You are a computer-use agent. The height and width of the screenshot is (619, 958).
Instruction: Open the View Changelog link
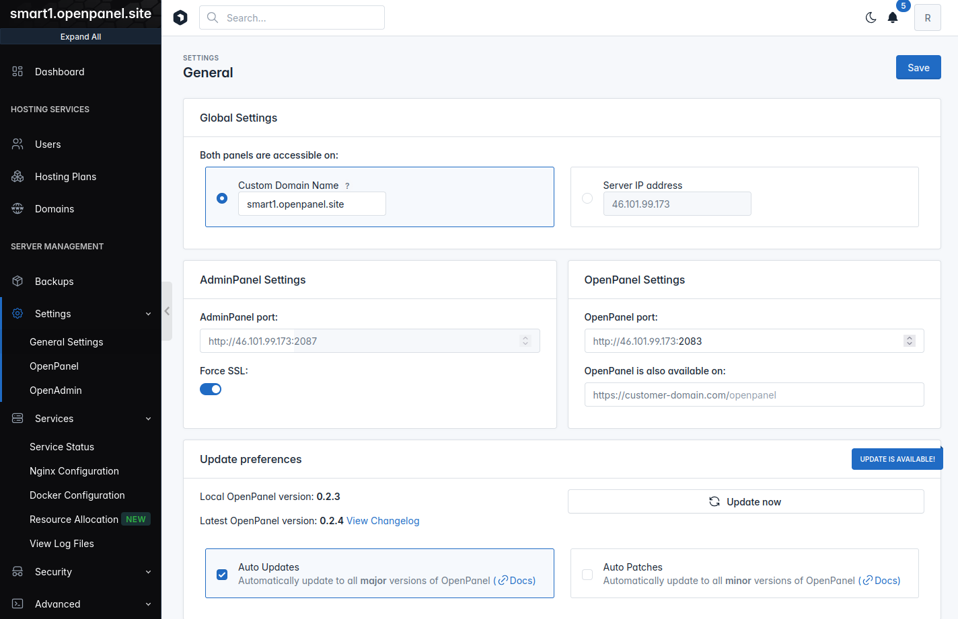(383, 521)
